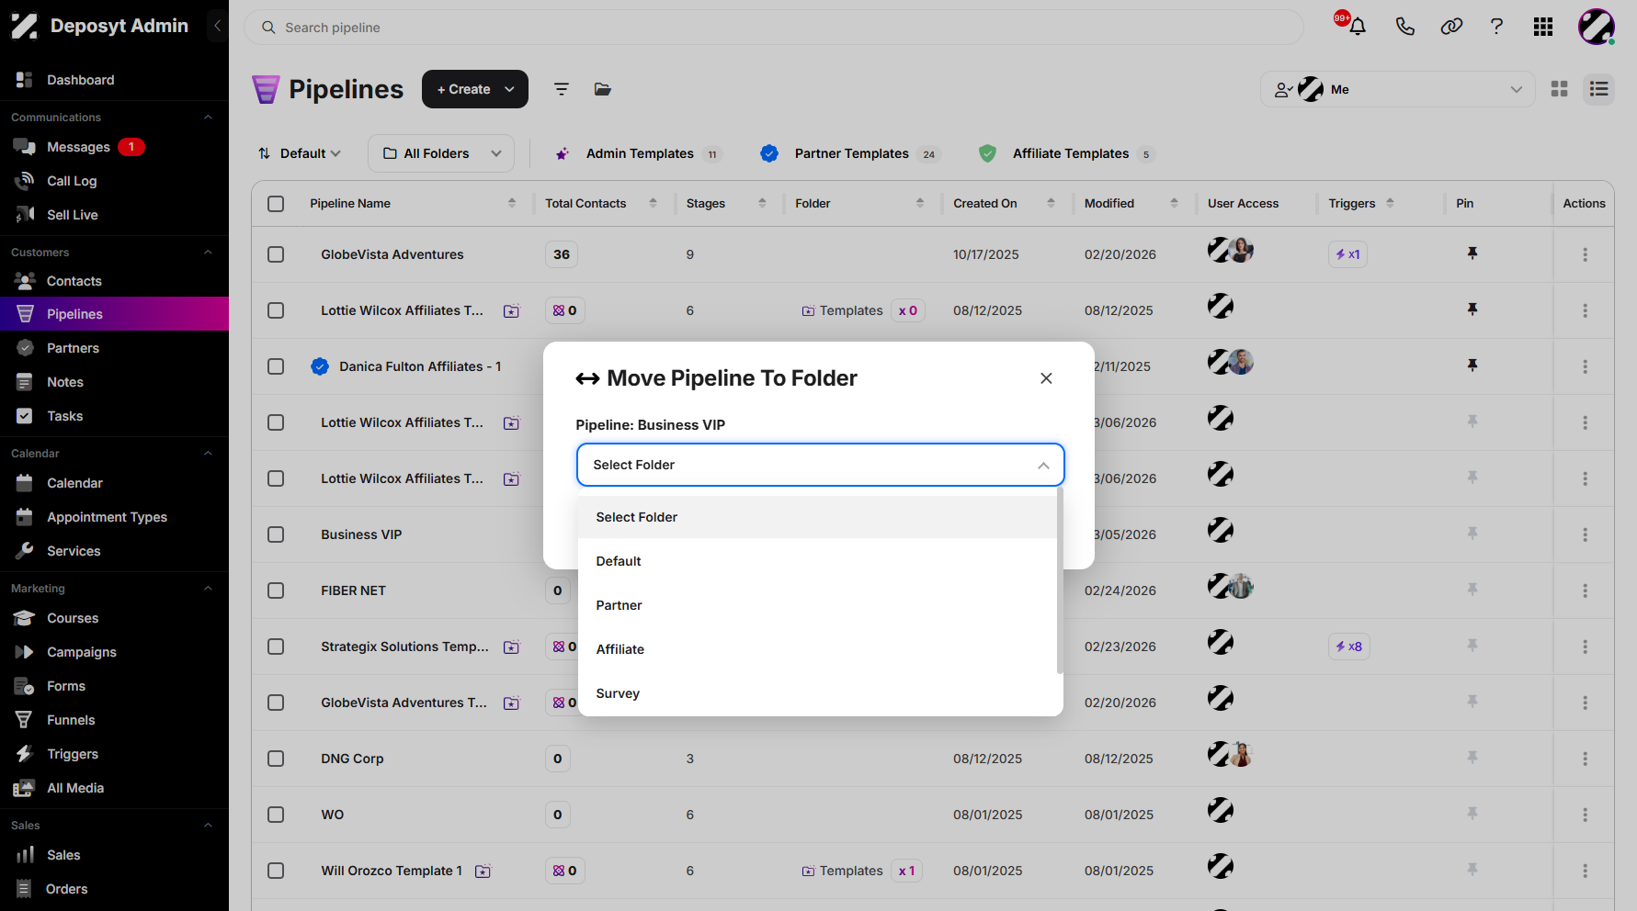Viewport: 1637px width, 911px height.
Task: Choose Affiliate in folder list
Action: coord(817,649)
